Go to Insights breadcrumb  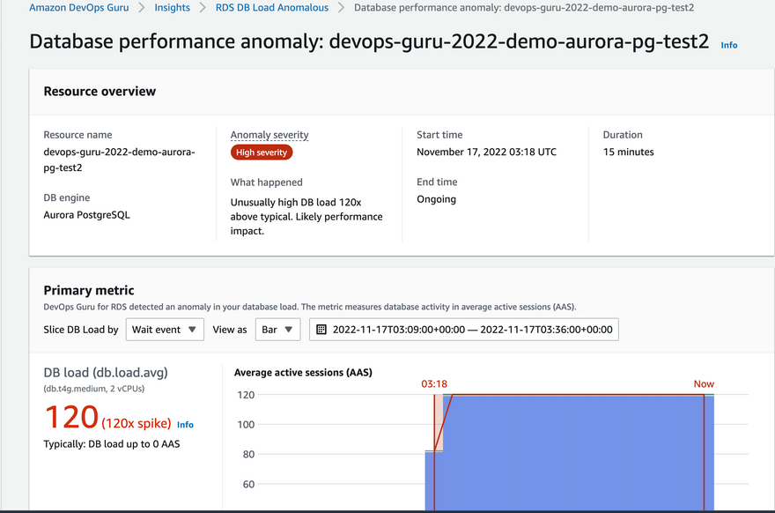pyautogui.click(x=172, y=7)
